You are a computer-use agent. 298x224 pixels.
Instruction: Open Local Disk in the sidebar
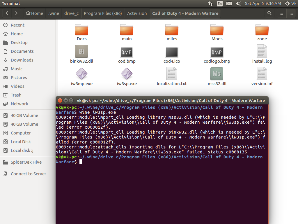28,142
